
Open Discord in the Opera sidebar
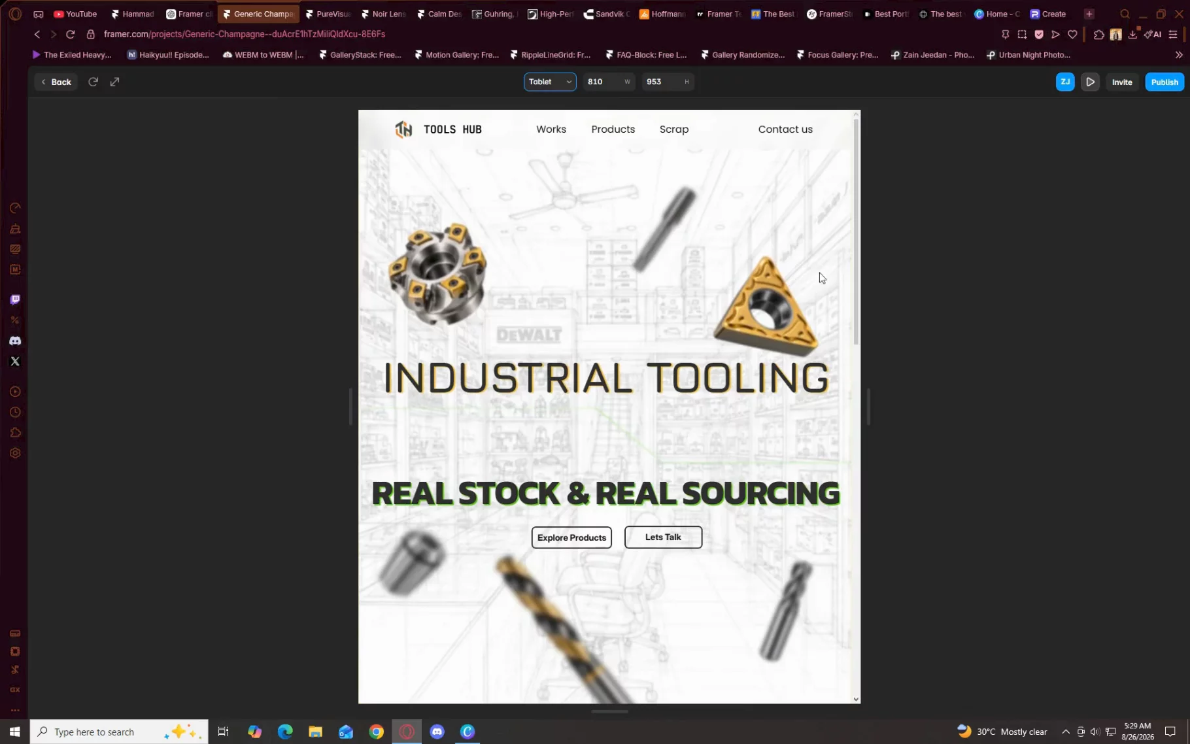point(15,341)
